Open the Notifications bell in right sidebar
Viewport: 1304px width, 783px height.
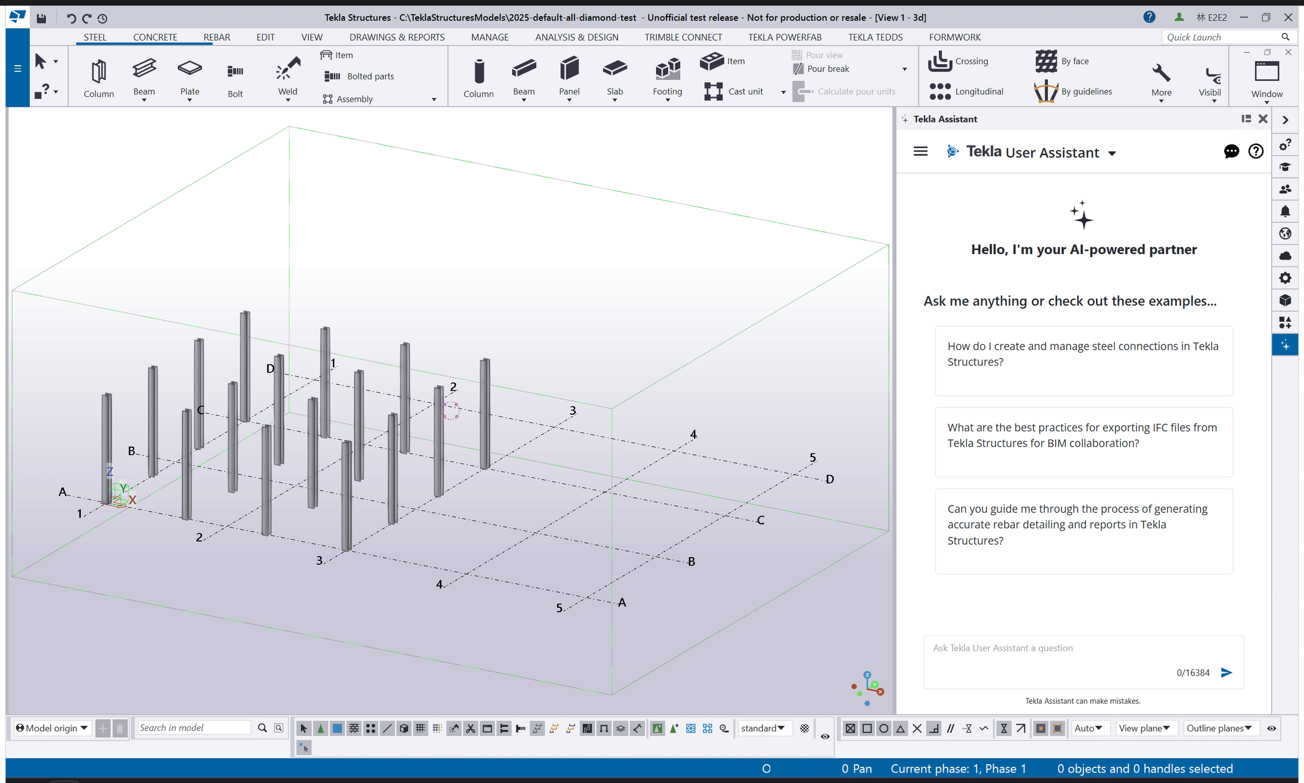tap(1286, 211)
